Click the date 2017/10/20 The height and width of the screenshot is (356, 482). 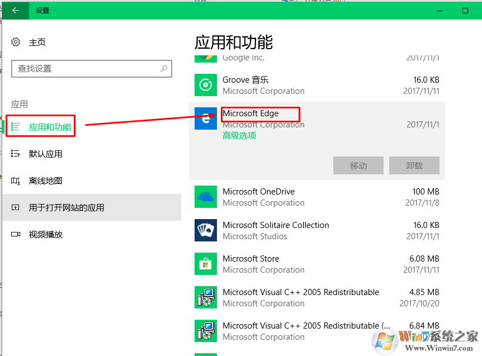(x=419, y=303)
